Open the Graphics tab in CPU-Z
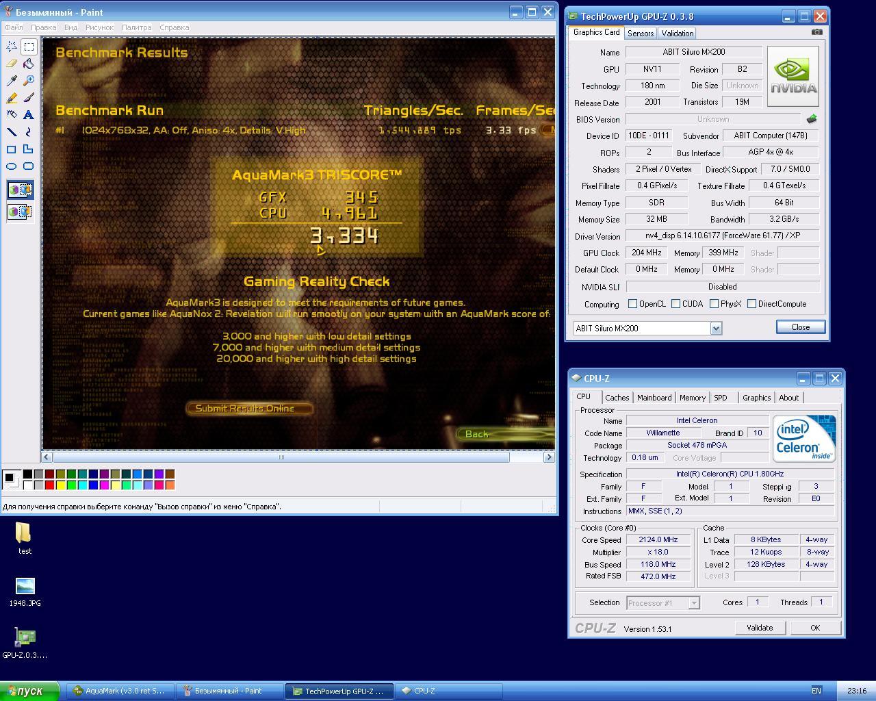Viewport: 876px width, 701px height. coord(756,398)
